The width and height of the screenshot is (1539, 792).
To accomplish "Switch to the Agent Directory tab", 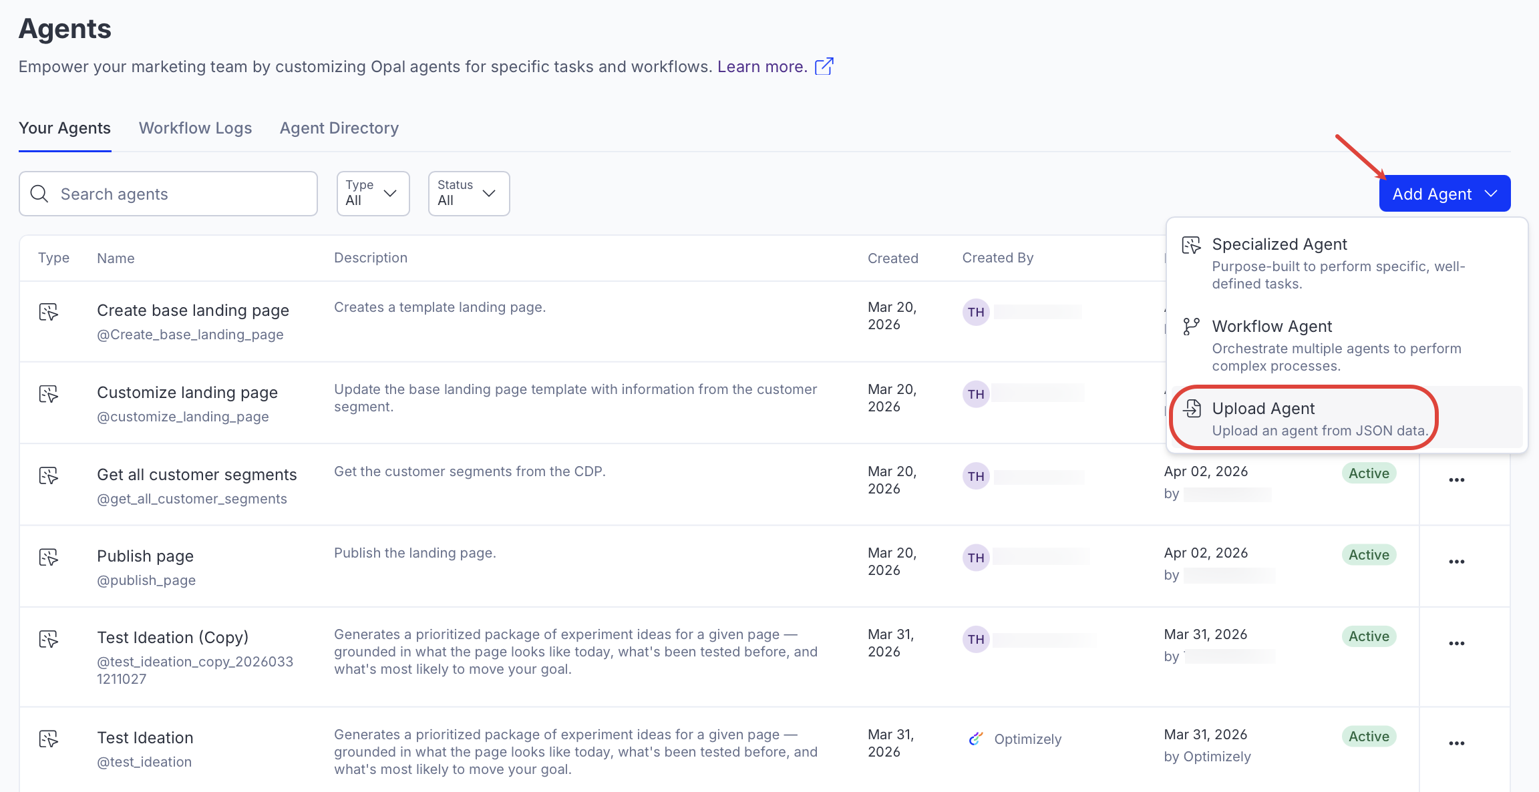I will [x=339, y=128].
